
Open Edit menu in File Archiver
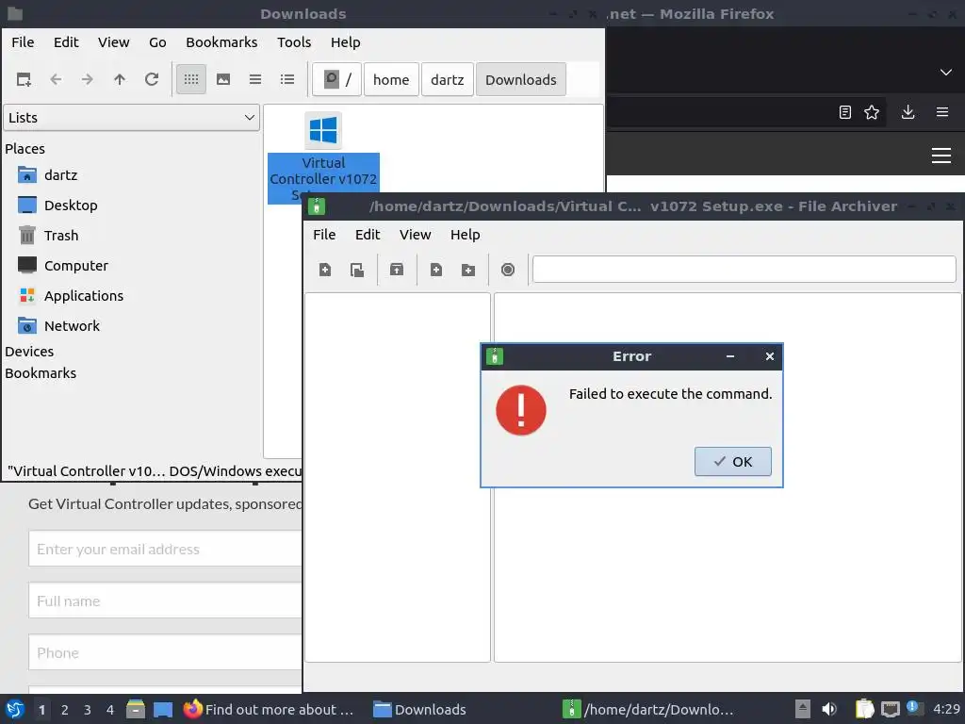click(368, 235)
